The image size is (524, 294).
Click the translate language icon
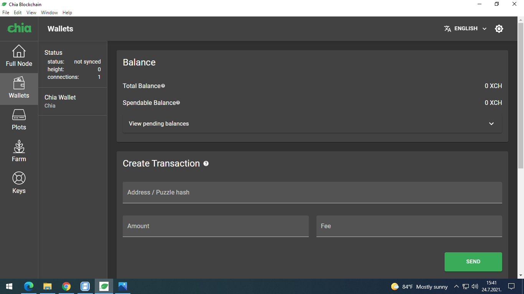[447, 29]
